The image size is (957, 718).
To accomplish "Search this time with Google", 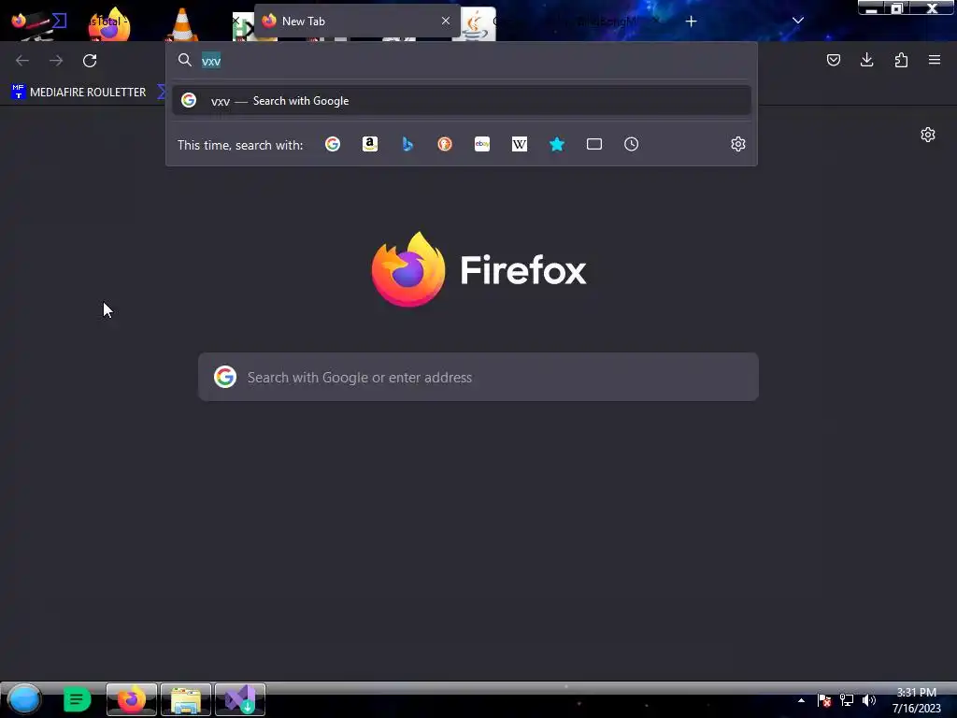I will tap(333, 144).
